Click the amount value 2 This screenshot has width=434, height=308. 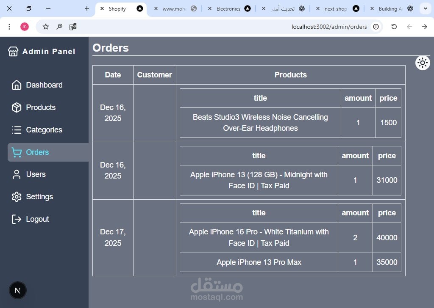[355, 238]
